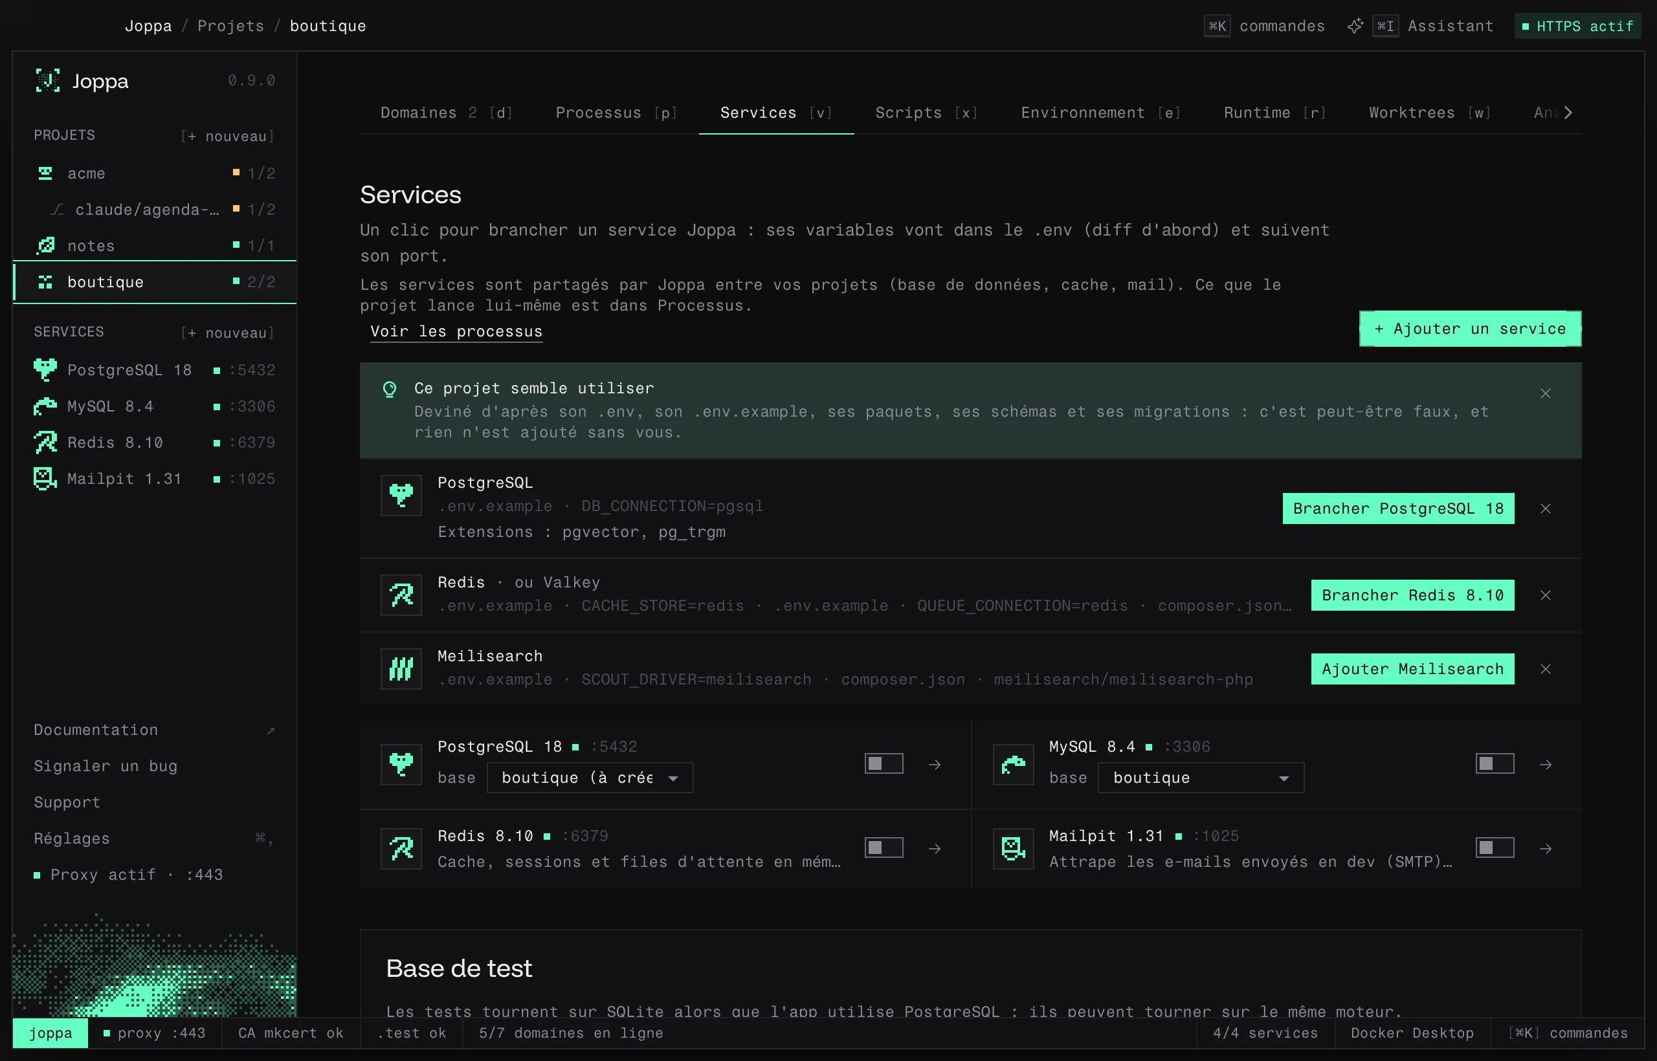Click the boutique project icon in sidebar
Screen dimensions: 1657x1061
point(45,282)
